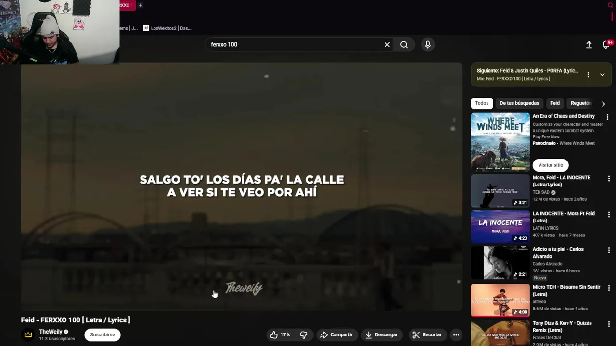This screenshot has height=346, width=616.
Task: Click the Suscribirse button
Action: 103,334
